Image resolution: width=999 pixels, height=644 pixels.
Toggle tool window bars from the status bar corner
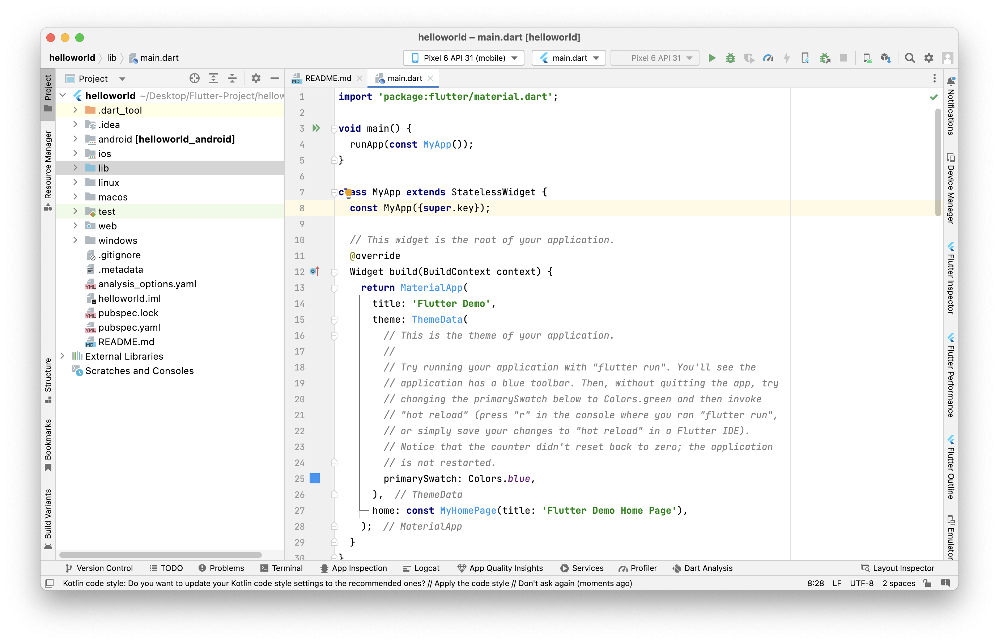pos(49,583)
